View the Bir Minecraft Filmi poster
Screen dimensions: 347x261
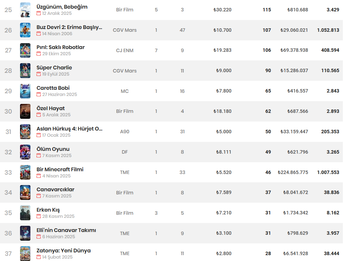pos(25,172)
